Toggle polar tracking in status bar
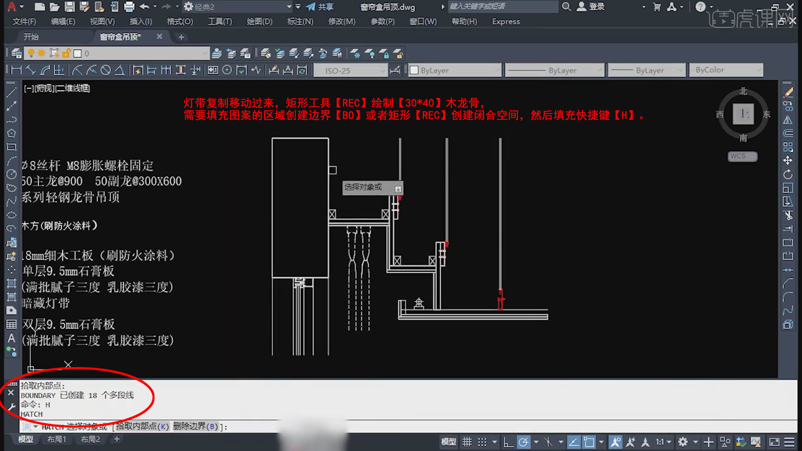Screen dimensions: 802x451 coord(524,442)
